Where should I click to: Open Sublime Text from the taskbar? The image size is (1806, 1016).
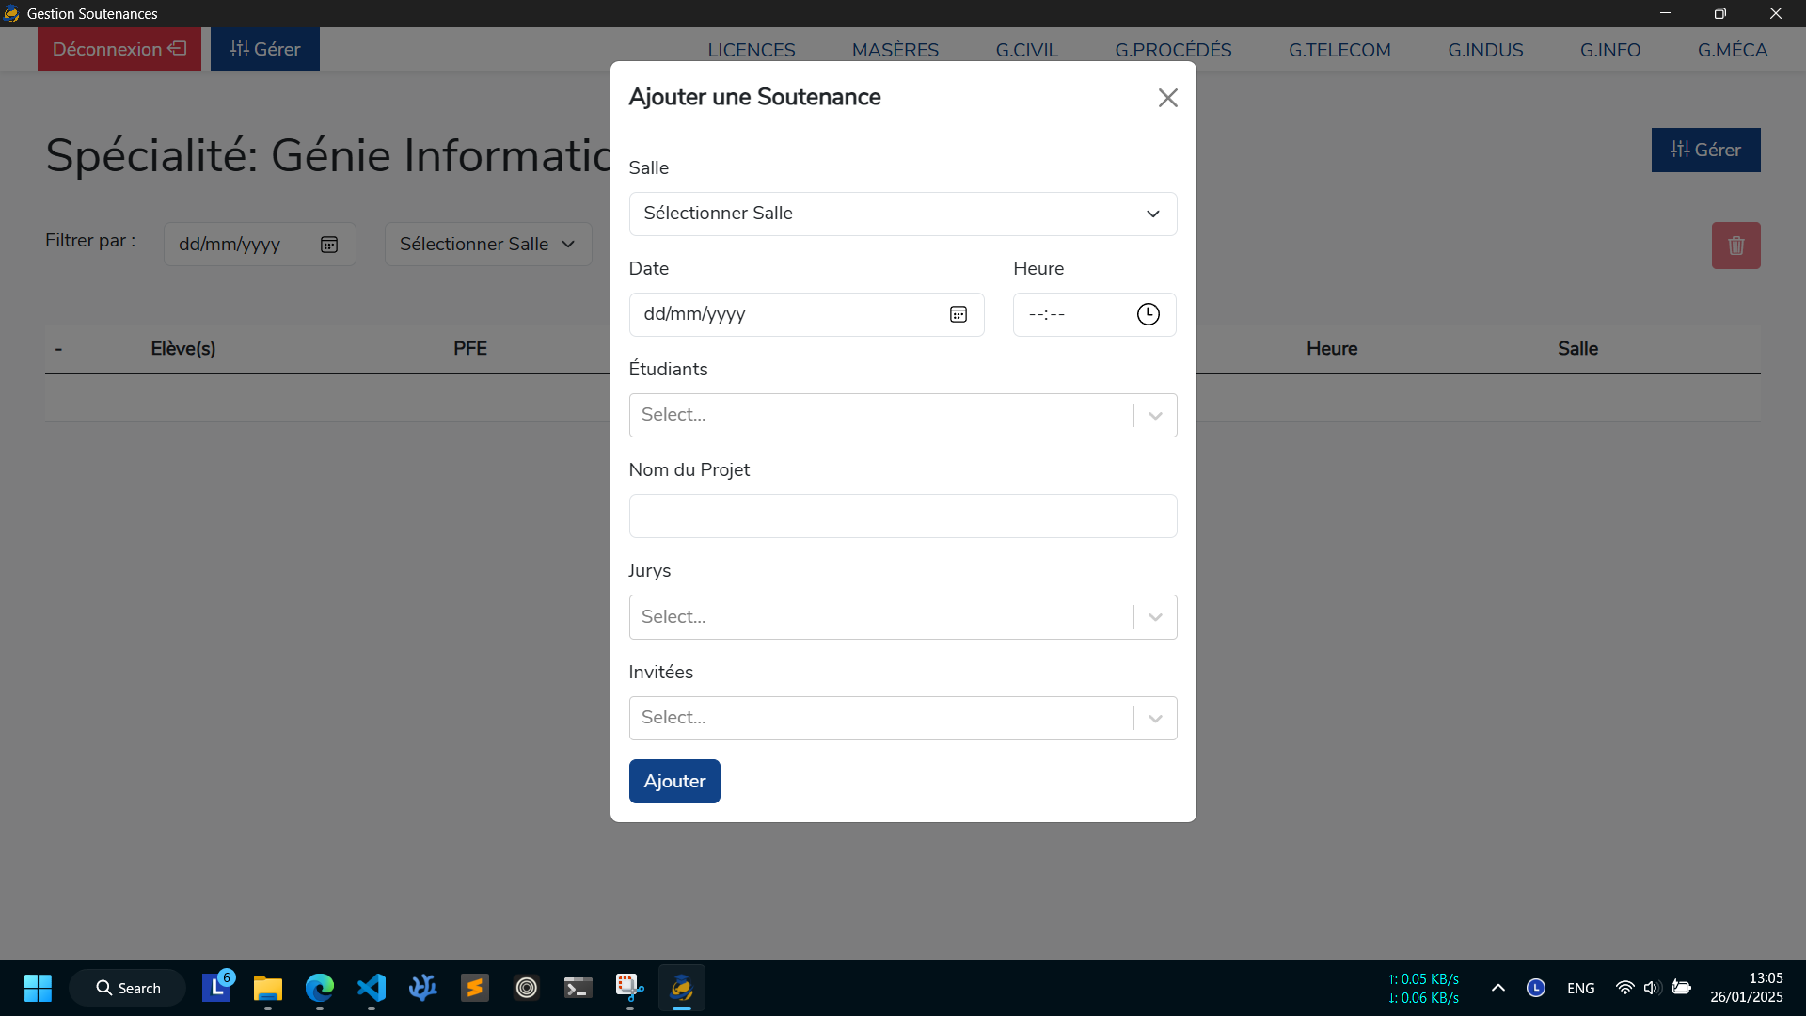475,988
